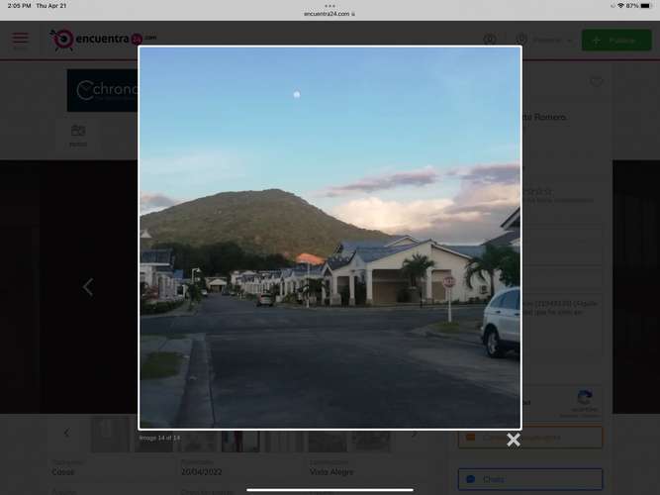This screenshot has width=660, height=495.
Task: Click the enlarged street photo in lightbox
Action: click(330, 238)
